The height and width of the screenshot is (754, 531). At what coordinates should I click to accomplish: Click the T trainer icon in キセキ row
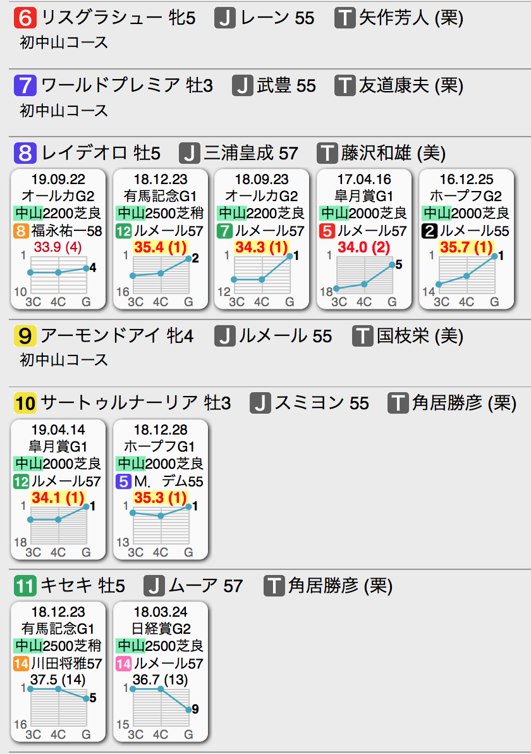[274, 586]
